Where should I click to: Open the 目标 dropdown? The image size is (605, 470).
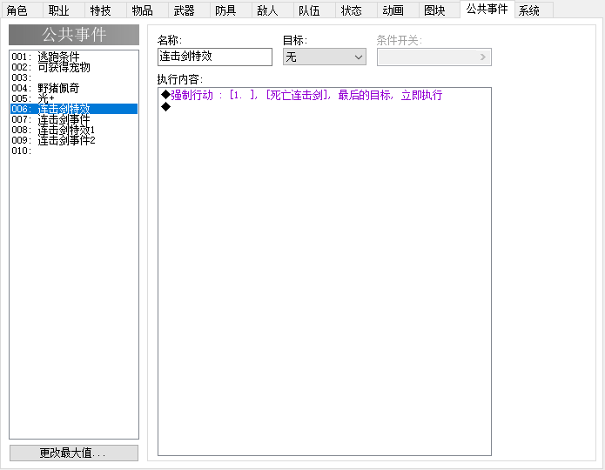325,57
